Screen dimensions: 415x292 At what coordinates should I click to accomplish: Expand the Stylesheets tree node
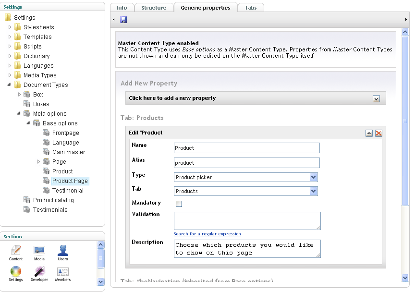10,27
